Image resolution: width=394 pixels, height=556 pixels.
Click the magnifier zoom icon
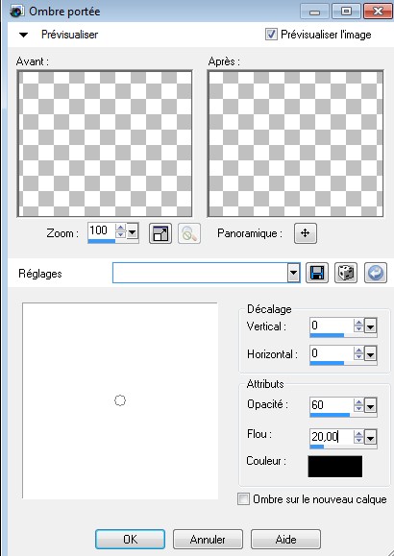click(x=189, y=233)
